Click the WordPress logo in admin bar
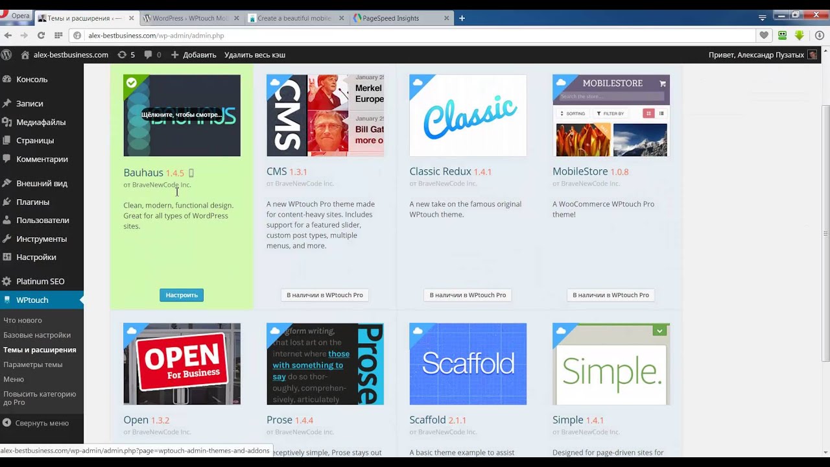The image size is (830, 467). [6, 54]
